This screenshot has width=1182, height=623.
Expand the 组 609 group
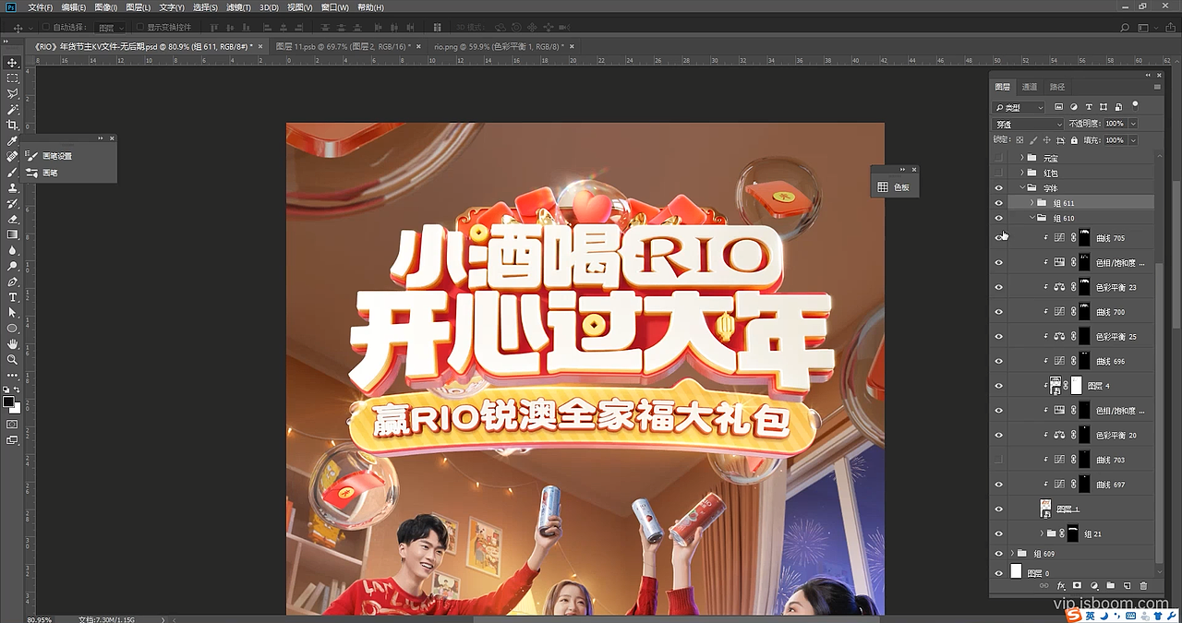point(1012,554)
